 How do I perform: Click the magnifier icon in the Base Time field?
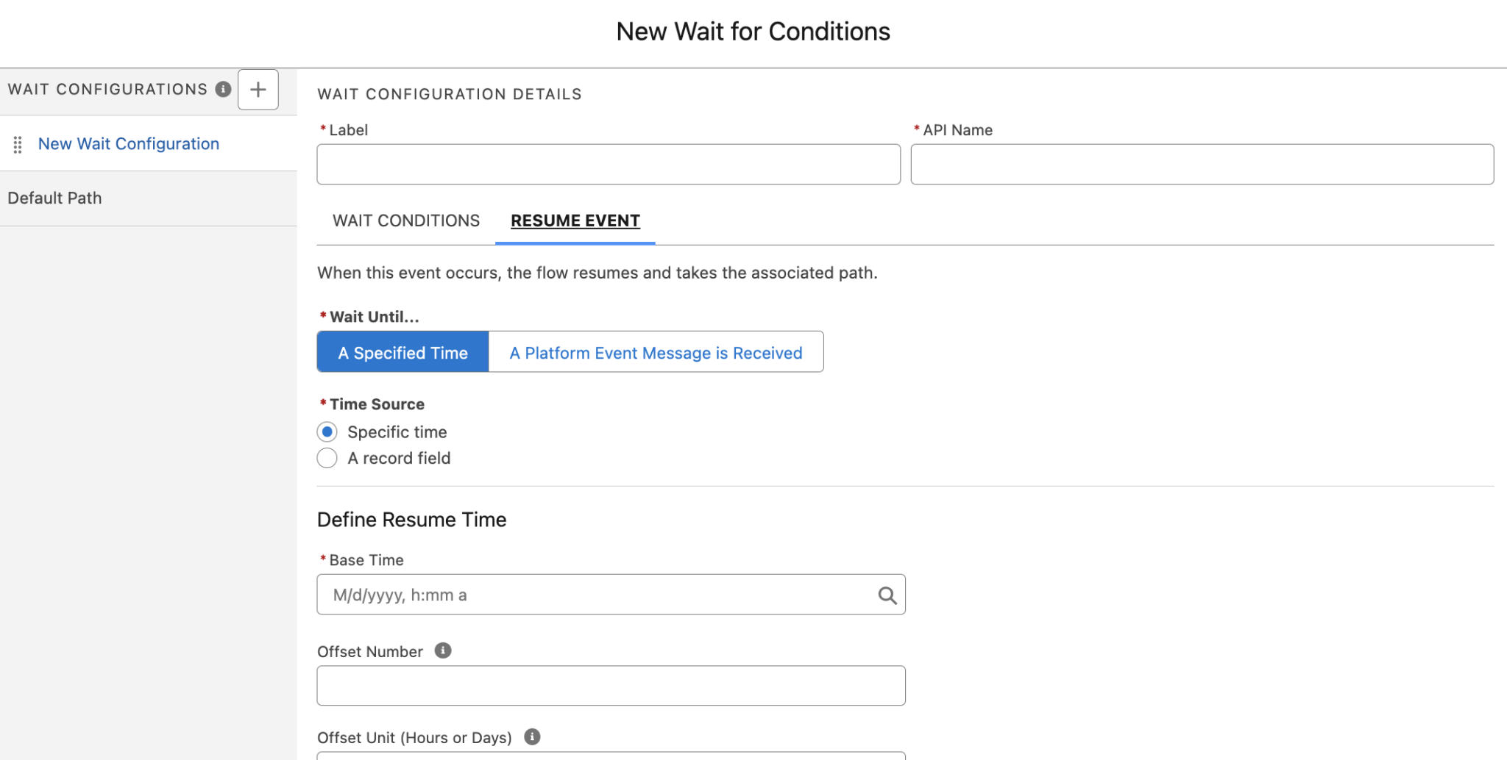[x=887, y=594]
